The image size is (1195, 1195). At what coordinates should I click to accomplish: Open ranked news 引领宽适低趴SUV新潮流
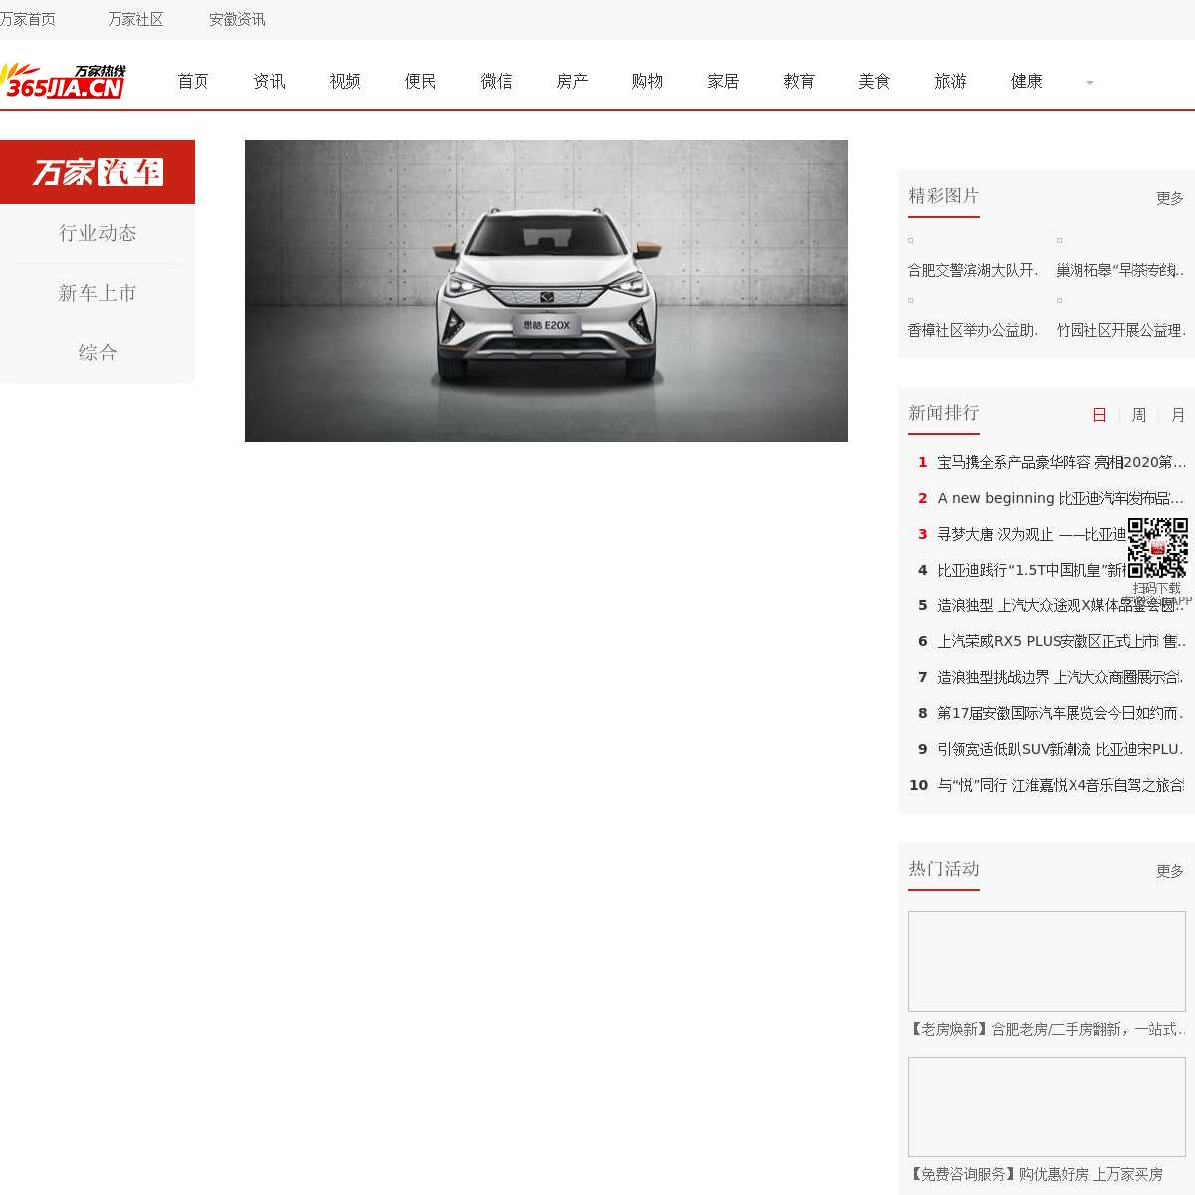1062,749
